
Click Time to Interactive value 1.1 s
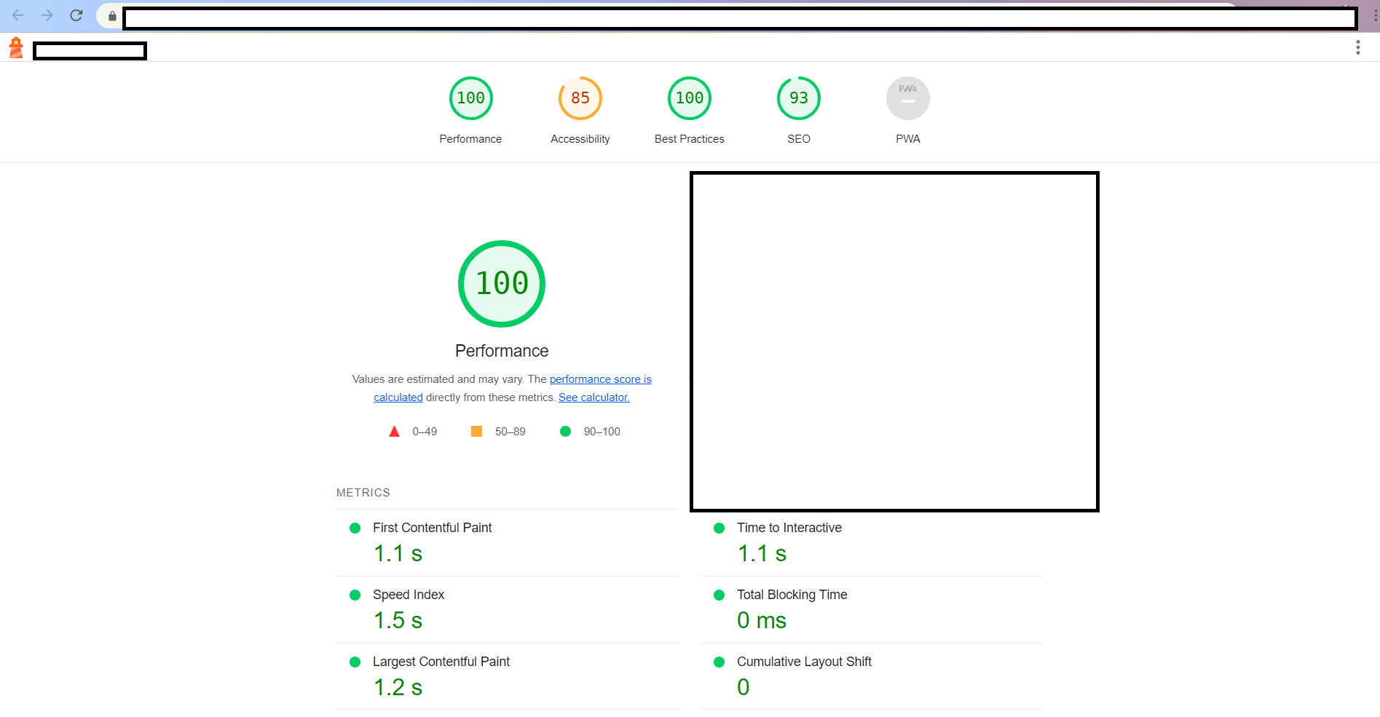pyautogui.click(x=762, y=554)
